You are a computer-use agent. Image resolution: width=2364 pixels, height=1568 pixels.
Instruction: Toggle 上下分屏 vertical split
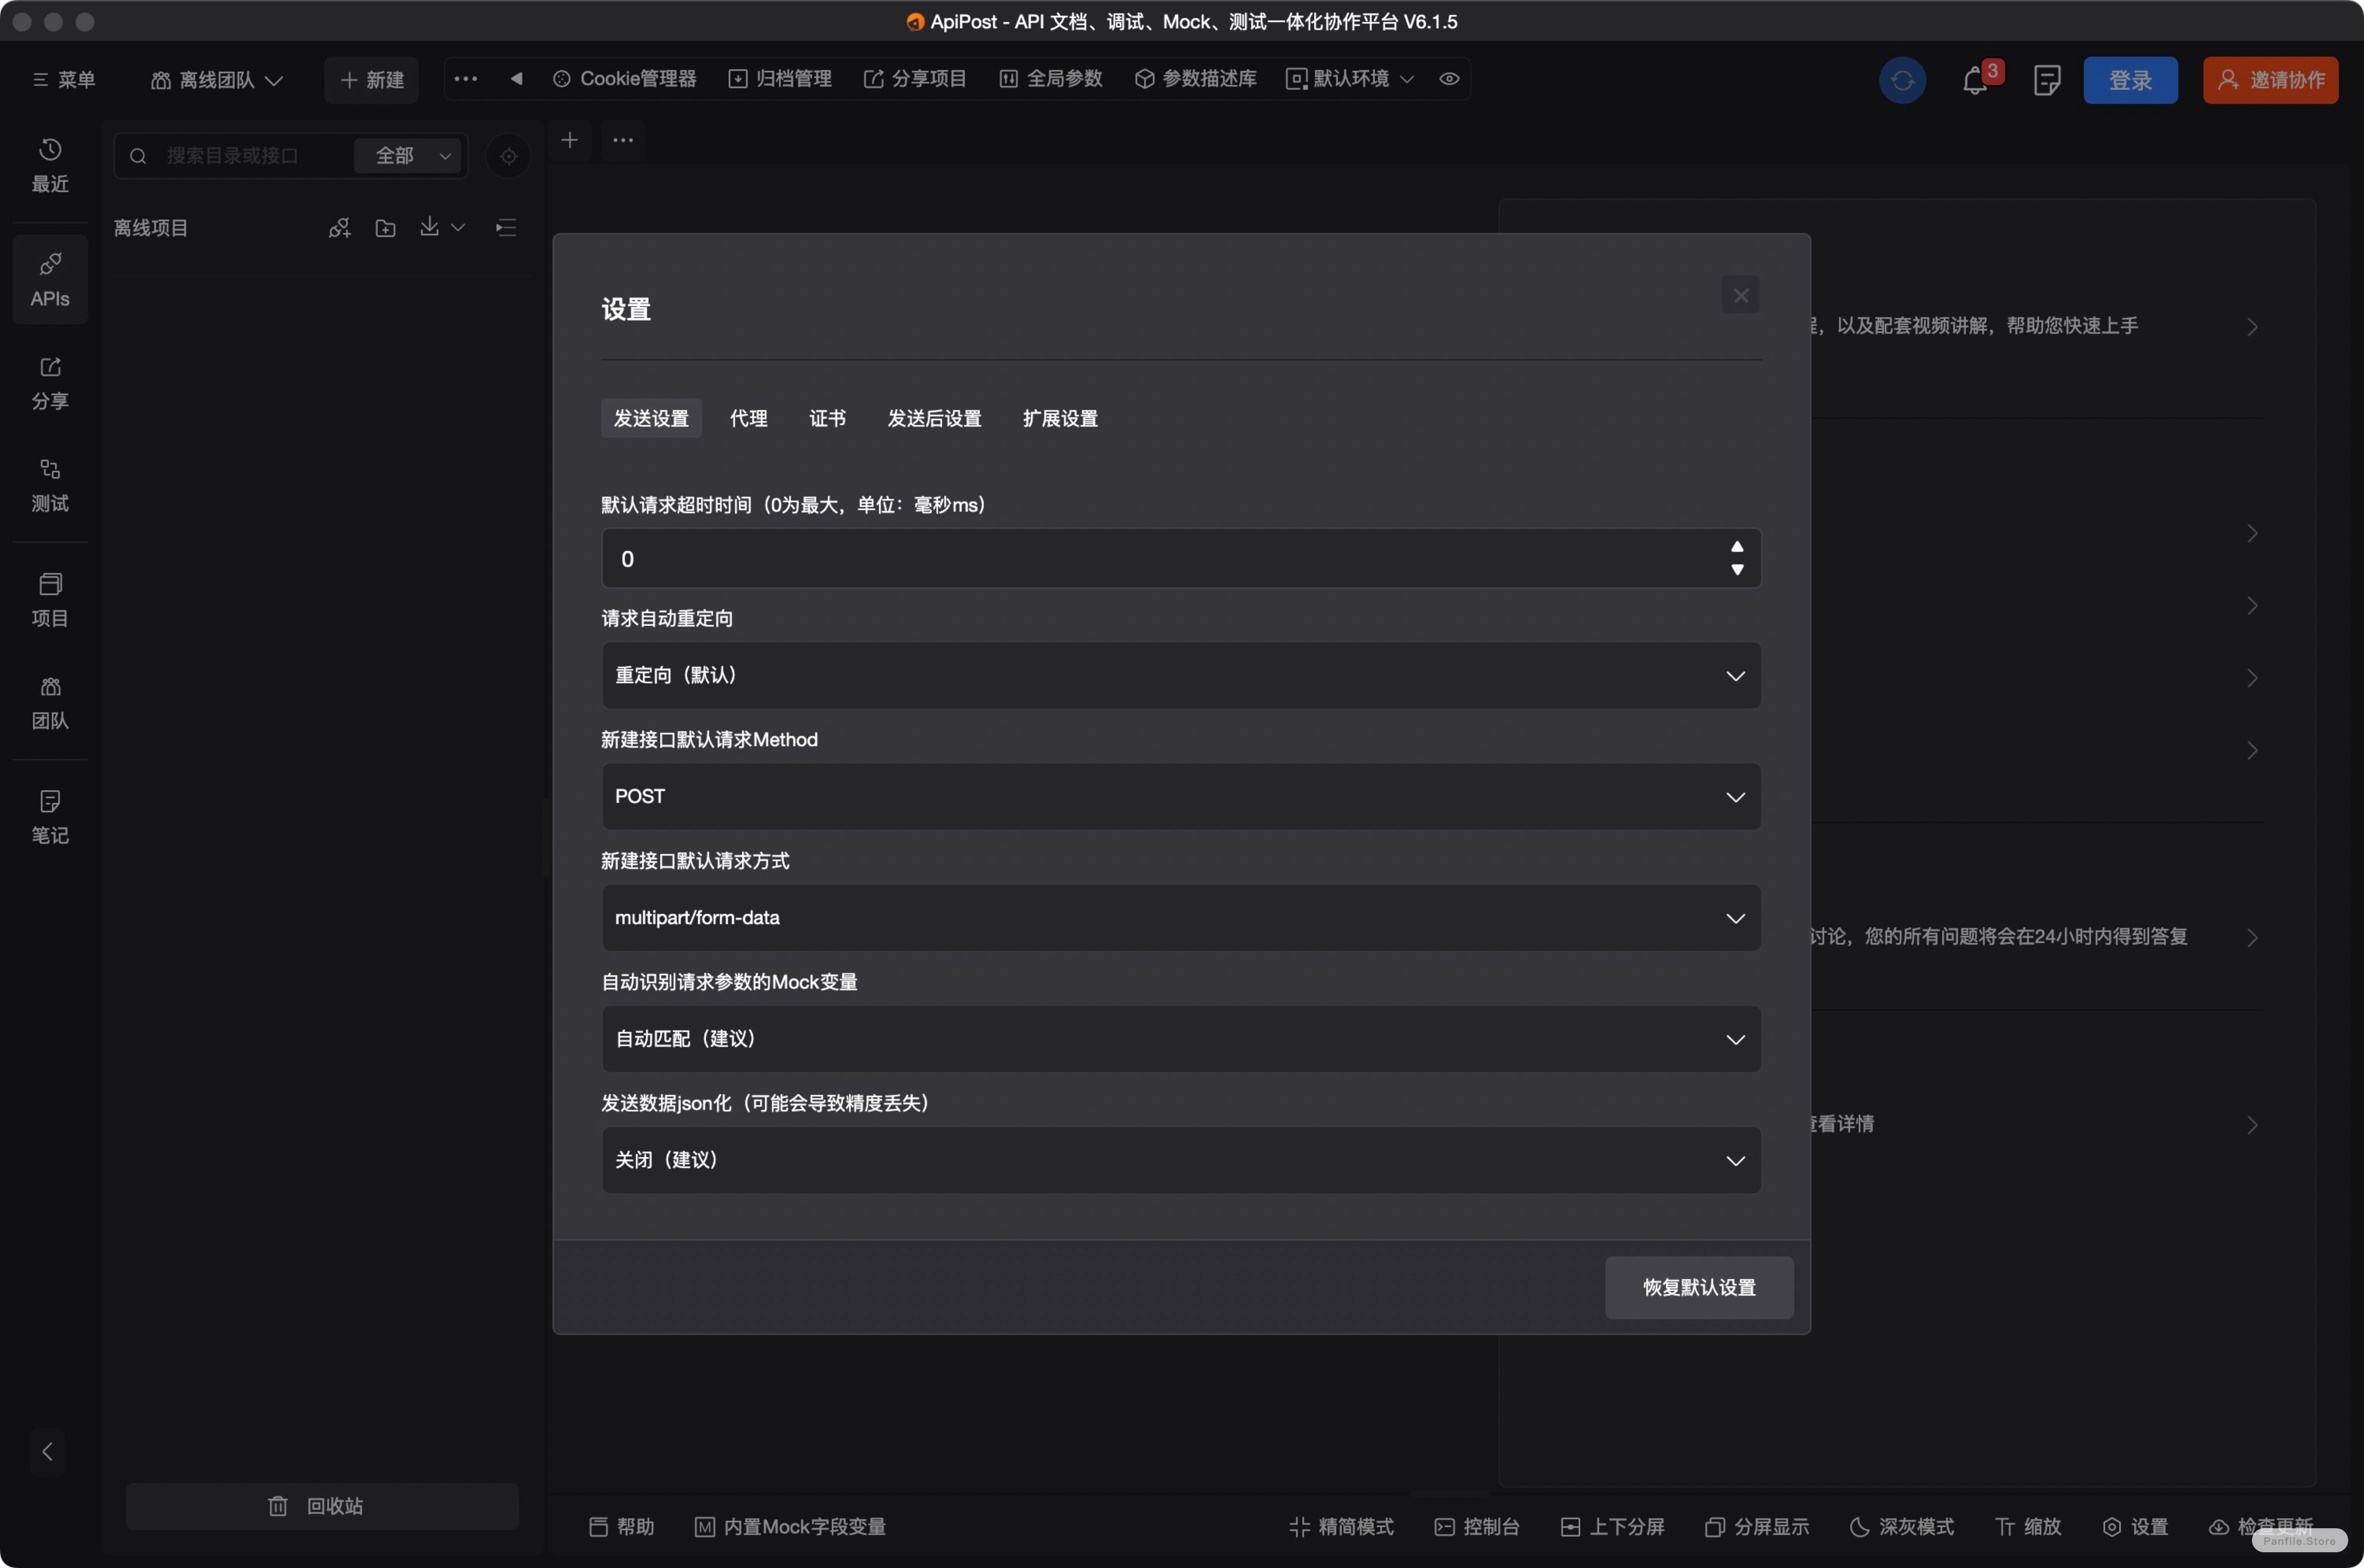(1612, 1527)
